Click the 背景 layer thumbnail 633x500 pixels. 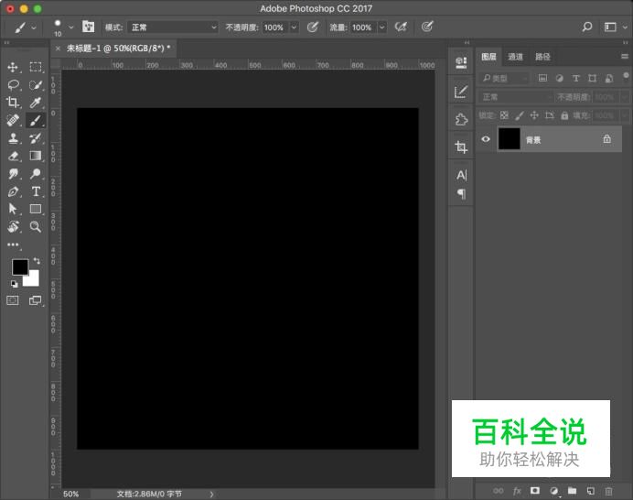pos(509,139)
